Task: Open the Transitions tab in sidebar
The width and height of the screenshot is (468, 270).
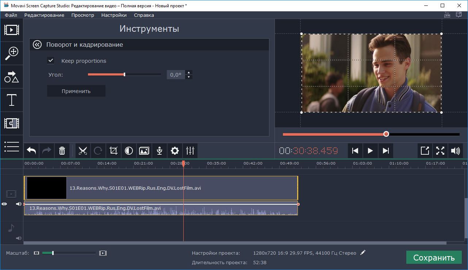Action: [11, 123]
